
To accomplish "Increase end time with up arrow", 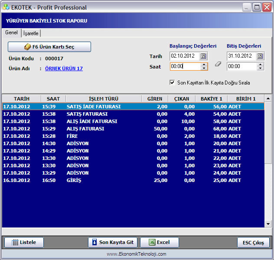I will tap(261, 65).
